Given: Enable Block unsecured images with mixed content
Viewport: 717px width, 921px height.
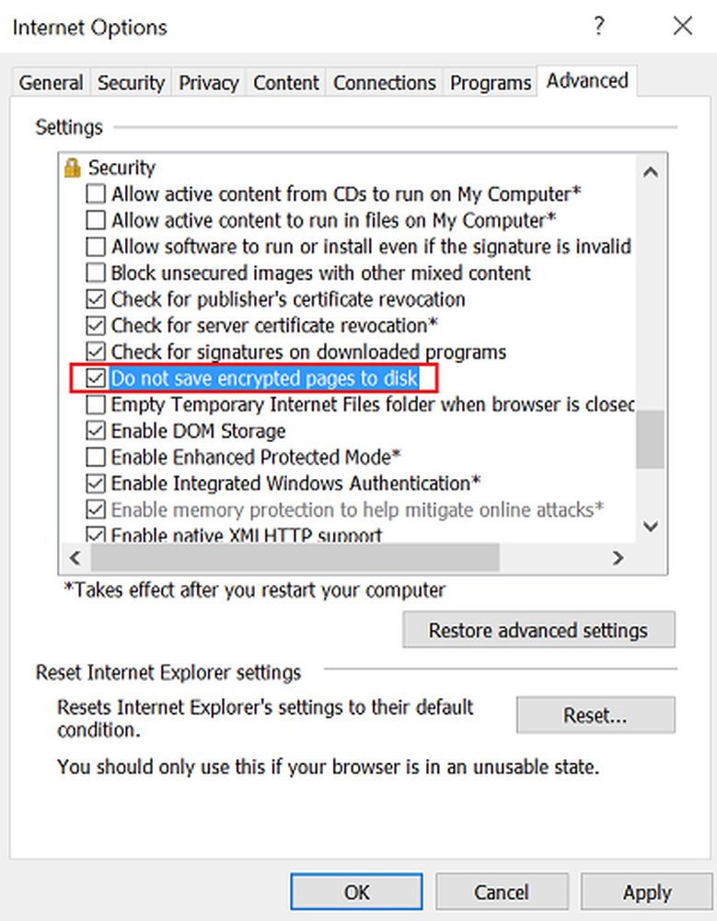Looking at the screenshot, I should 96,274.
